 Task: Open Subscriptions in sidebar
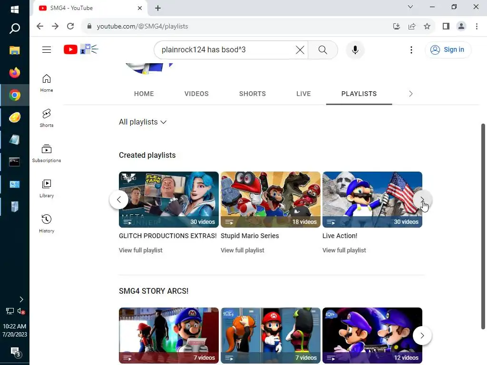[47, 154]
